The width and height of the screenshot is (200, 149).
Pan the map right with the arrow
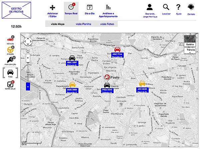coord(31,42)
